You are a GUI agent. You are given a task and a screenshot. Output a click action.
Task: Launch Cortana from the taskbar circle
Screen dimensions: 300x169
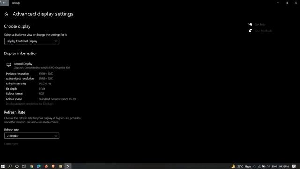pos(17,166)
